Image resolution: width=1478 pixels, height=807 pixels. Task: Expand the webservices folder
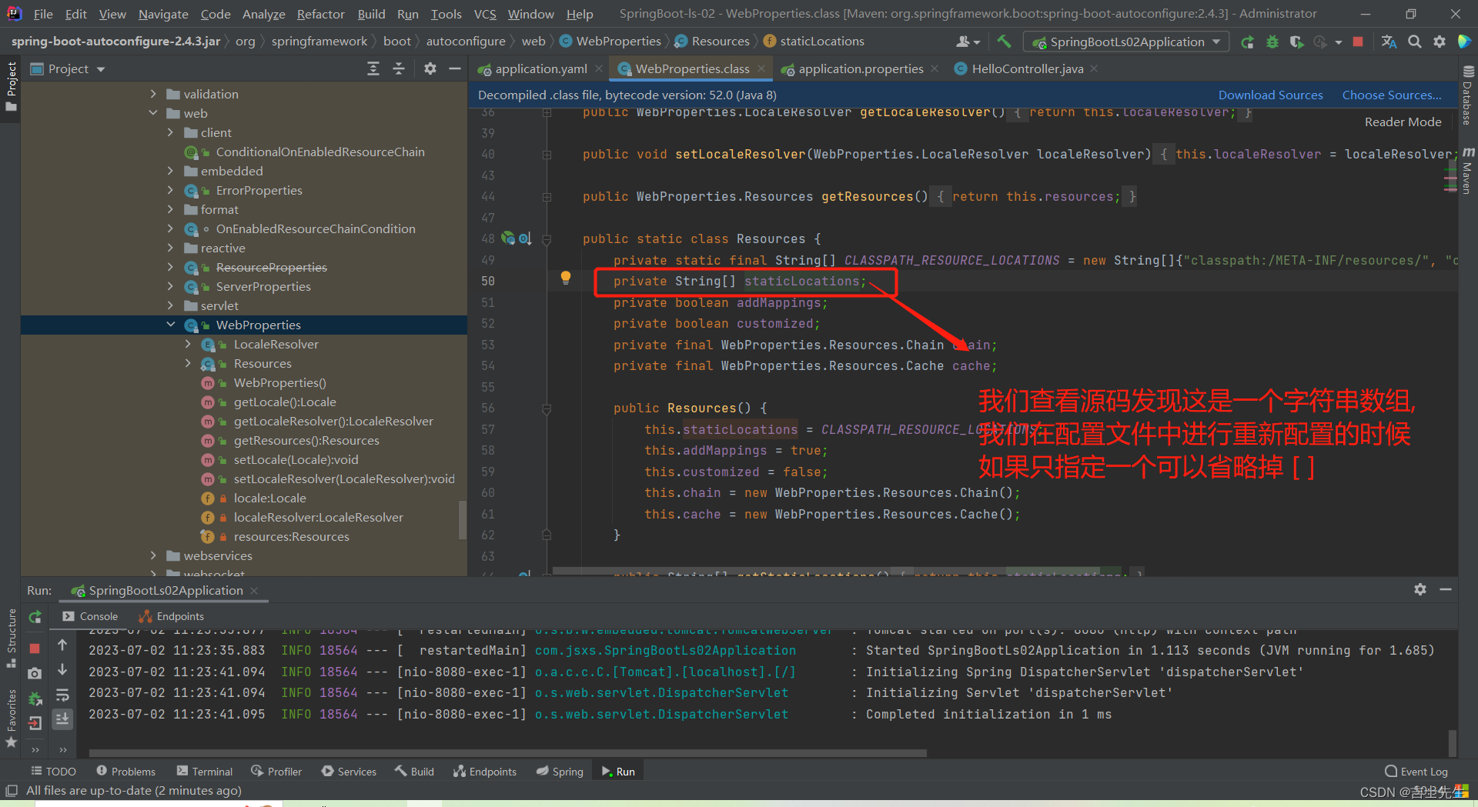click(x=153, y=555)
